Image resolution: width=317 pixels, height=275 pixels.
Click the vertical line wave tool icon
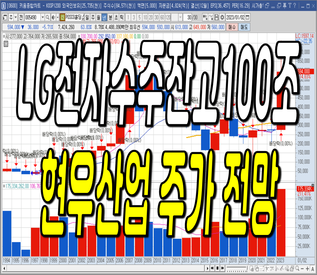[277, 268]
